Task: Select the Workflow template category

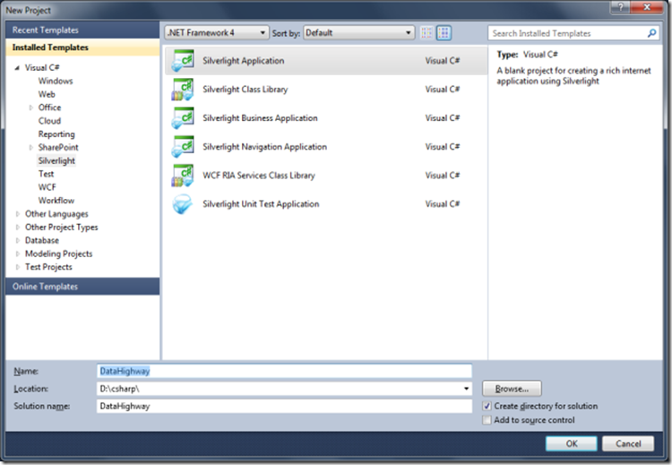Action: click(x=56, y=201)
